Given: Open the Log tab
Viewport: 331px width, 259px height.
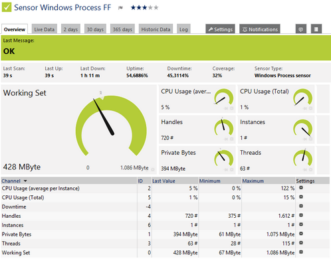Looking at the screenshot, I should (183, 29).
